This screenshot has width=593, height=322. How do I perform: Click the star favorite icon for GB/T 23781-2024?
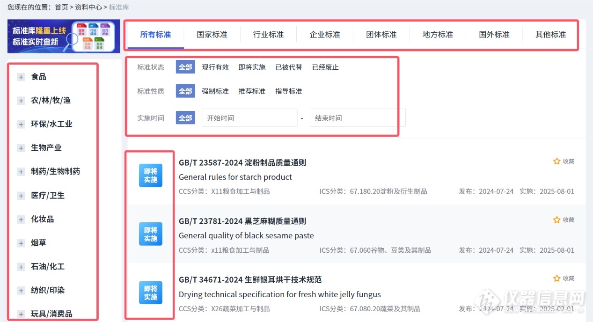pyautogui.click(x=556, y=220)
